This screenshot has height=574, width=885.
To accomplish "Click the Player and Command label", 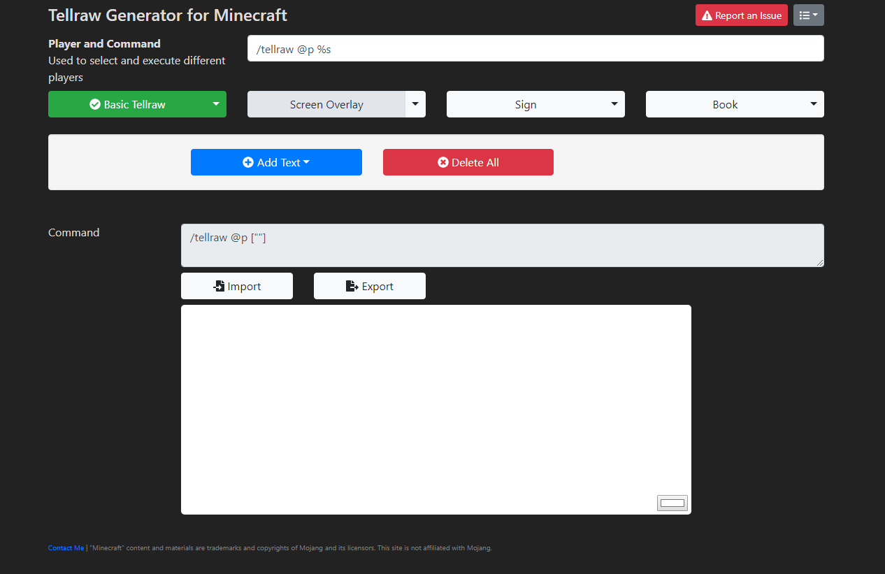I will point(104,43).
